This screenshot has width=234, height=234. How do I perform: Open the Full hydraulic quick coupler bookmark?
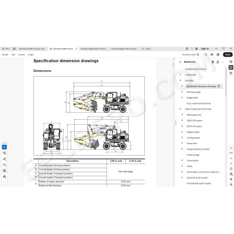tap(199, 184)
